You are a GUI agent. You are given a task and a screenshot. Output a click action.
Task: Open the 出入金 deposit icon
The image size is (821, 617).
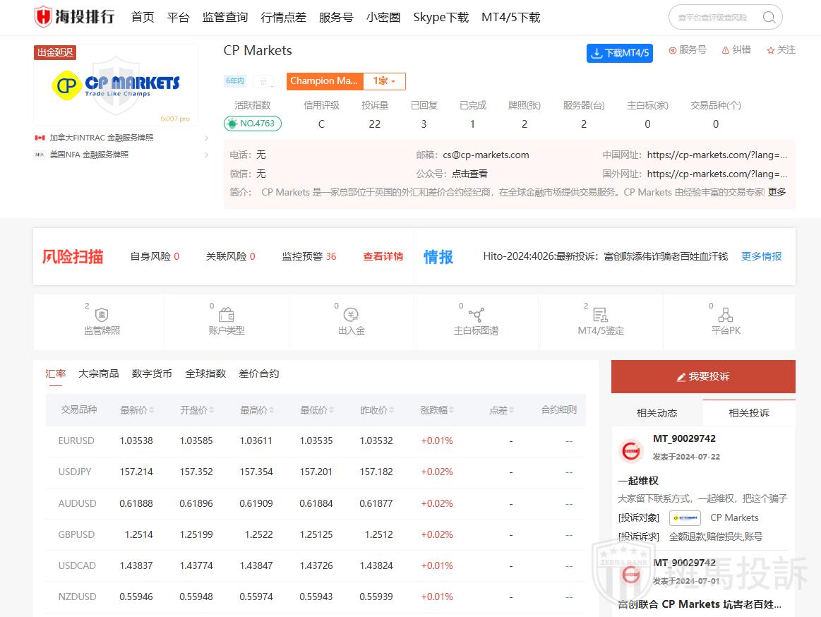click(351, 315)
